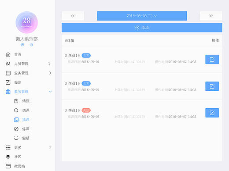Expand 更多 with its chevron
Image resolution: width=229 pixels, height=171 pixels.
click(50, 147)
